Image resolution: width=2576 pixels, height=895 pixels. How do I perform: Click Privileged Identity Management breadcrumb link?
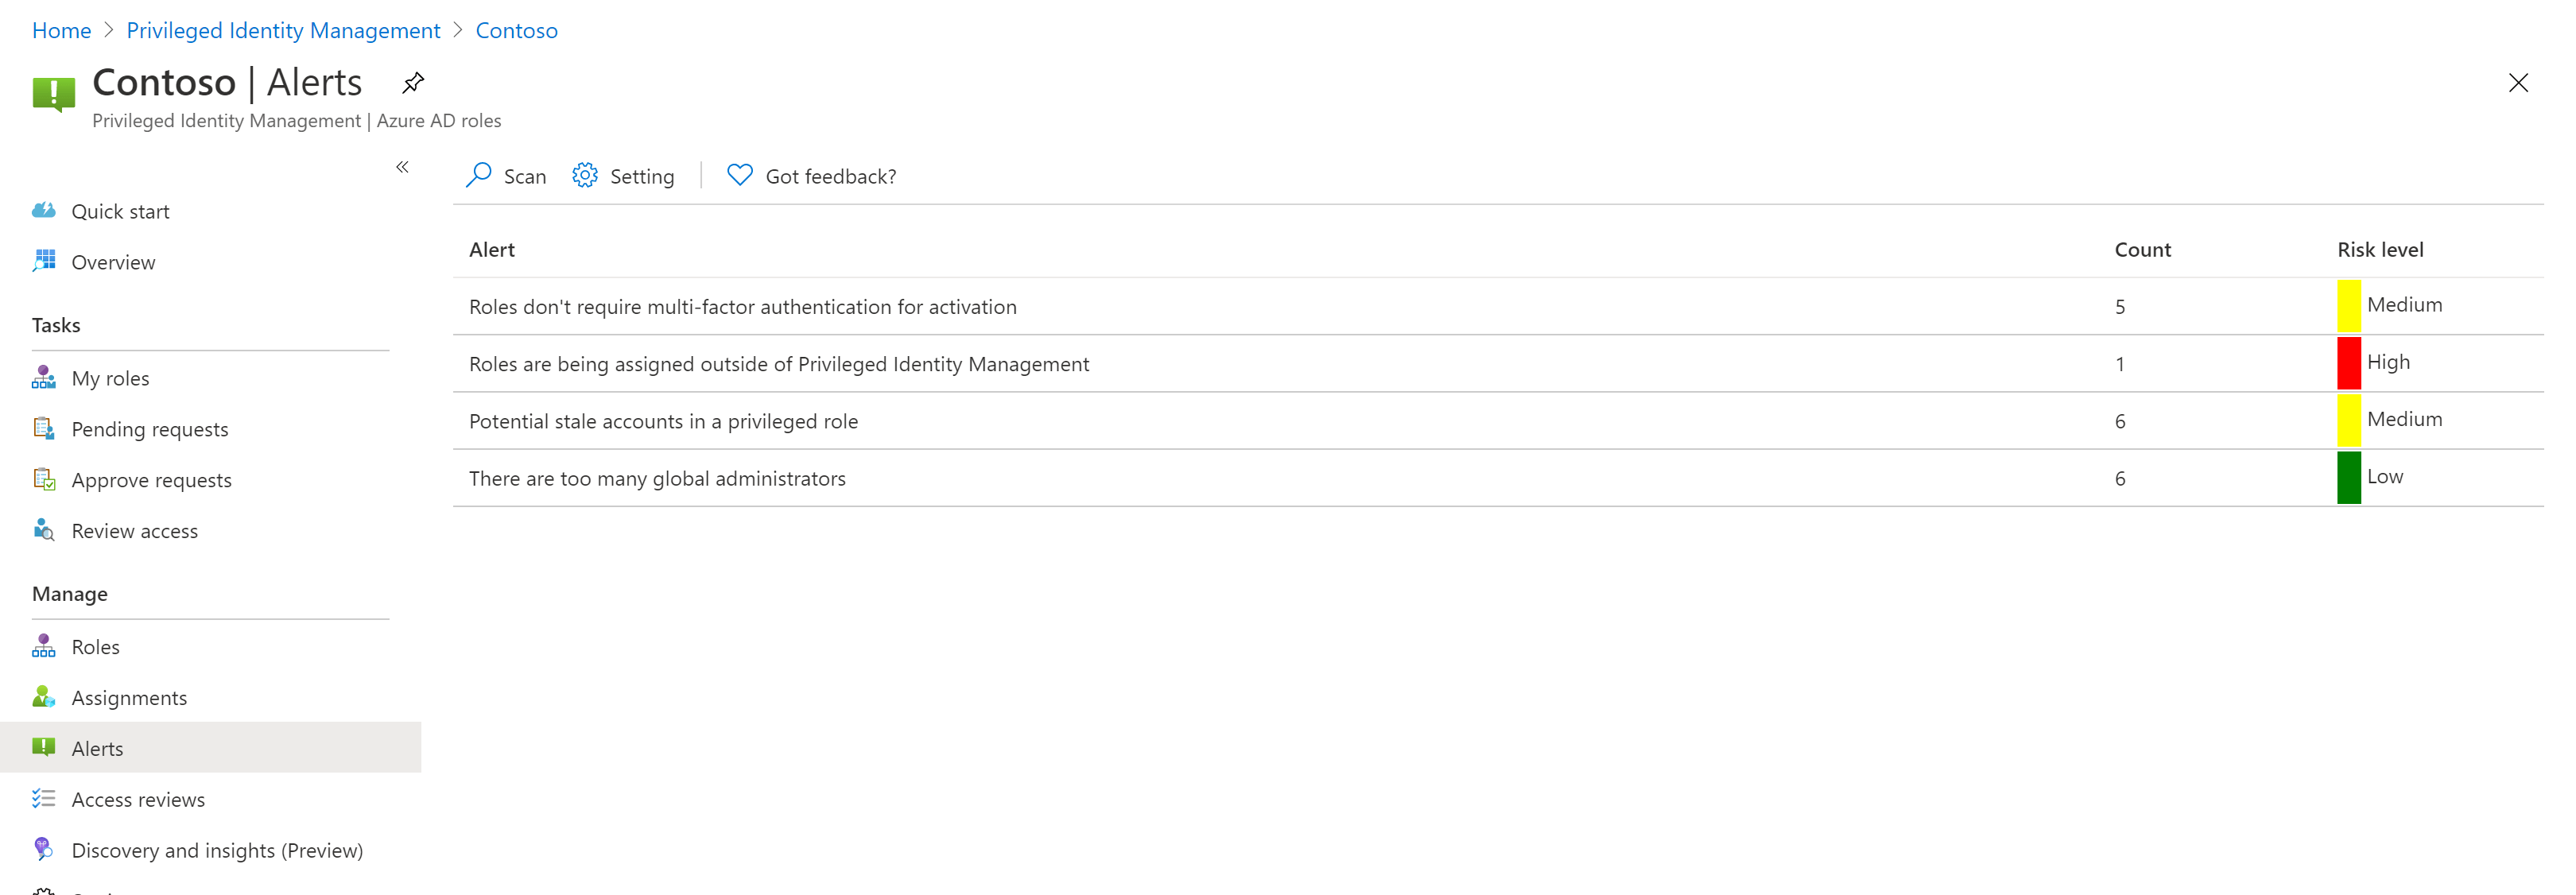pyautogui.click(x=284, y=31)
